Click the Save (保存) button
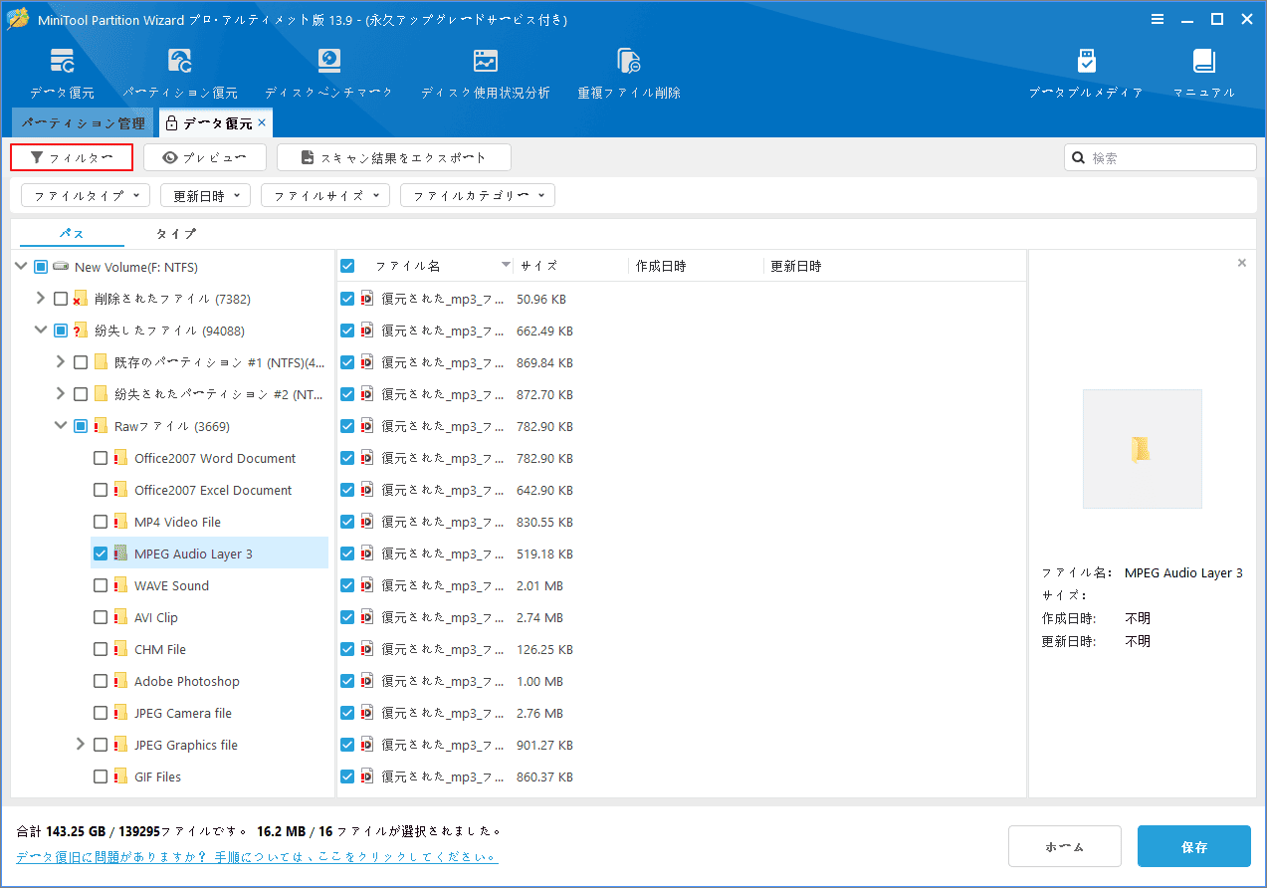The height and width of the screenshot is (888, 1267). pos(1194,846)
